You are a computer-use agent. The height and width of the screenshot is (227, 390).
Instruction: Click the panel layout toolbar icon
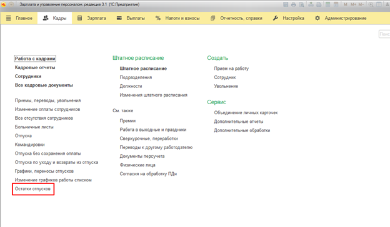click(379, 4)
